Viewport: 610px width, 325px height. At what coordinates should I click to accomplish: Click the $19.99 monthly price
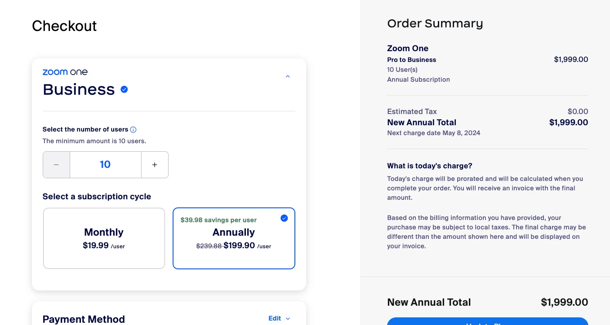pos(96,246)
